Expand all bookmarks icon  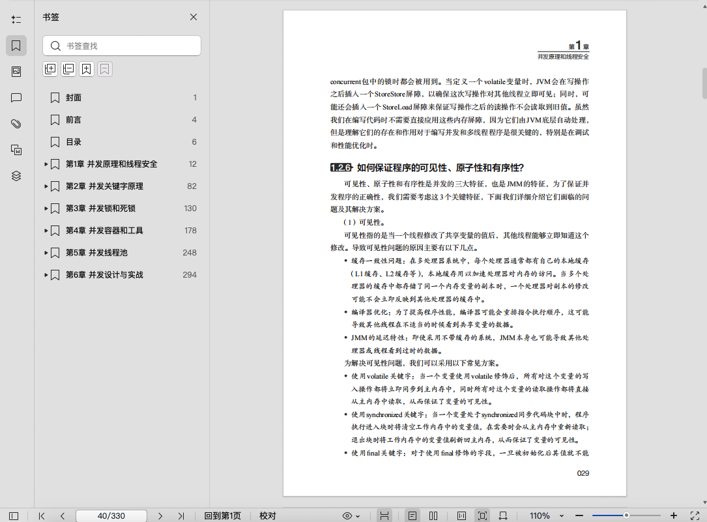tap(50, 69)
